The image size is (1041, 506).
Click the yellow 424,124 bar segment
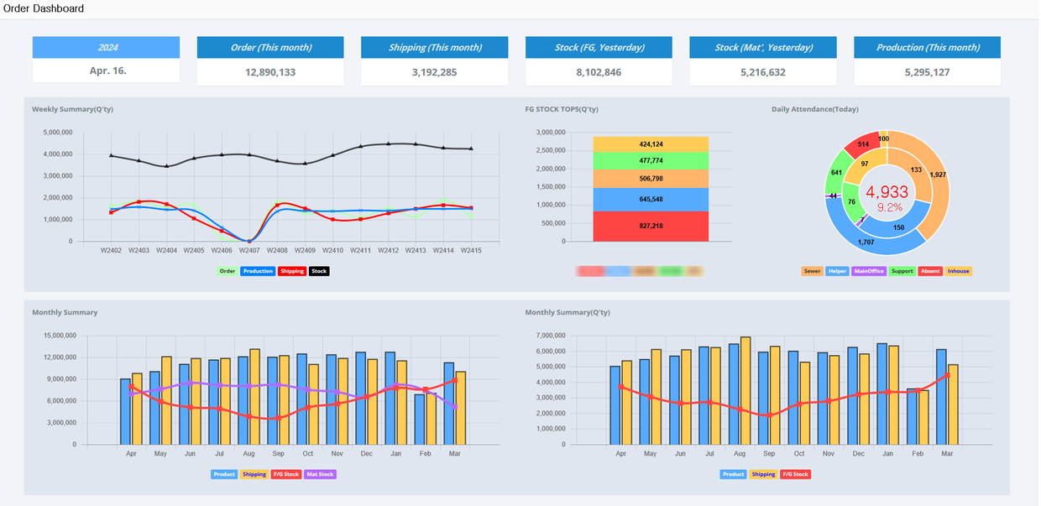(x=651, y=144)
